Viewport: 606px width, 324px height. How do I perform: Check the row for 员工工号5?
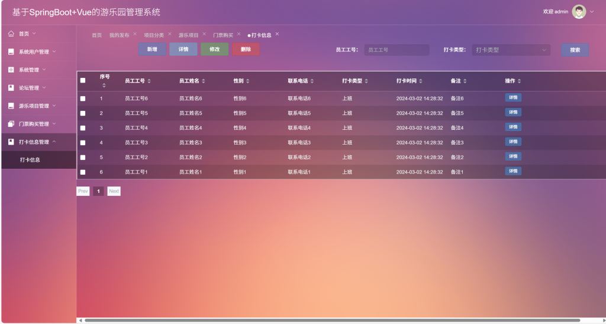pos(83,113)
